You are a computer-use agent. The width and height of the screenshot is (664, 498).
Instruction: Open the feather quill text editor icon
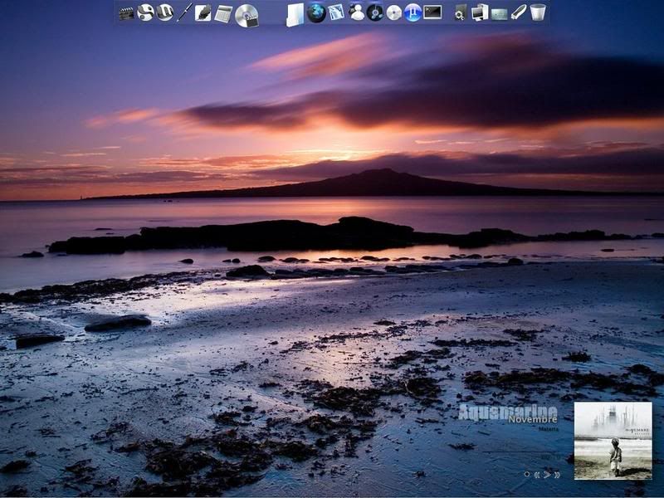pyautogui.click(x=203, y=12)
